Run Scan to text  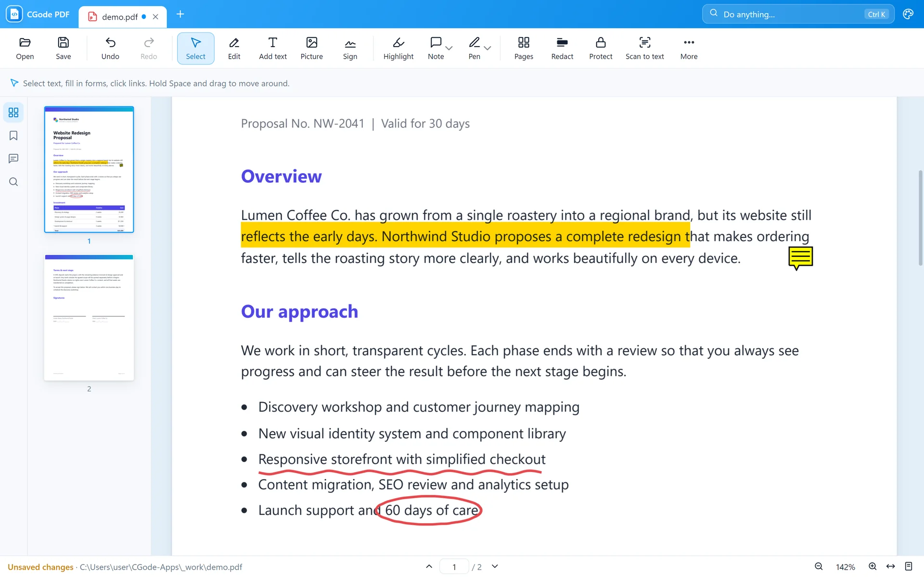(x=644, y=48)
